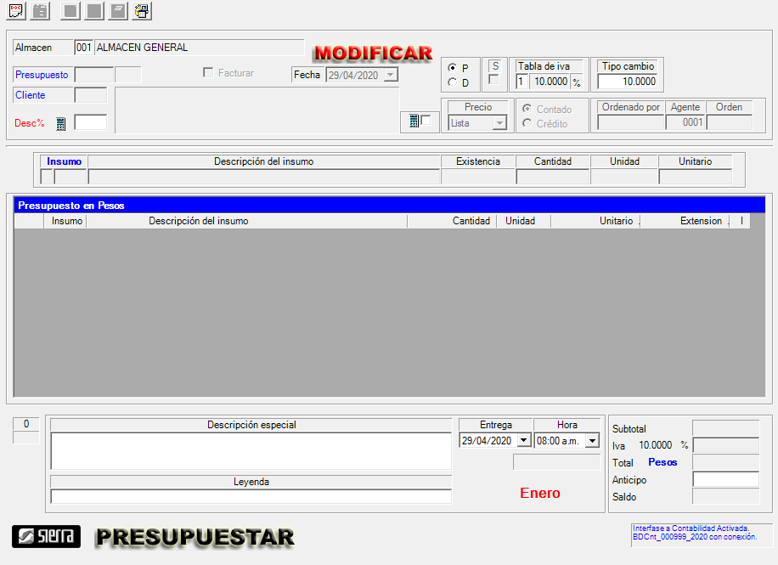Check the Facturar checkbox

pos(208,73)
